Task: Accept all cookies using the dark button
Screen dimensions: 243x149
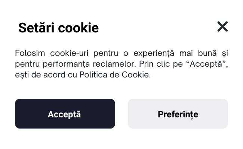Action: [65, 114]
